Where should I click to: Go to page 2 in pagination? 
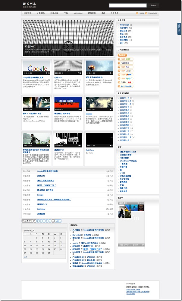coord(38,221)
